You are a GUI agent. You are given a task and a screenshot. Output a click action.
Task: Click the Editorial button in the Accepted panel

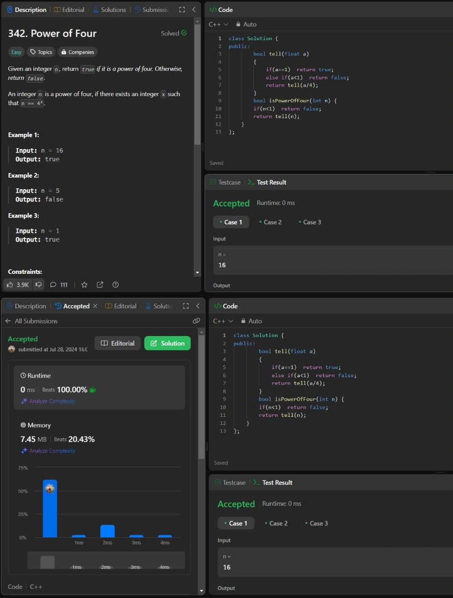118,343
